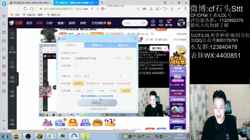Open the PK活动 icon
Screen dimensions: 250x140
coord(85,123)
